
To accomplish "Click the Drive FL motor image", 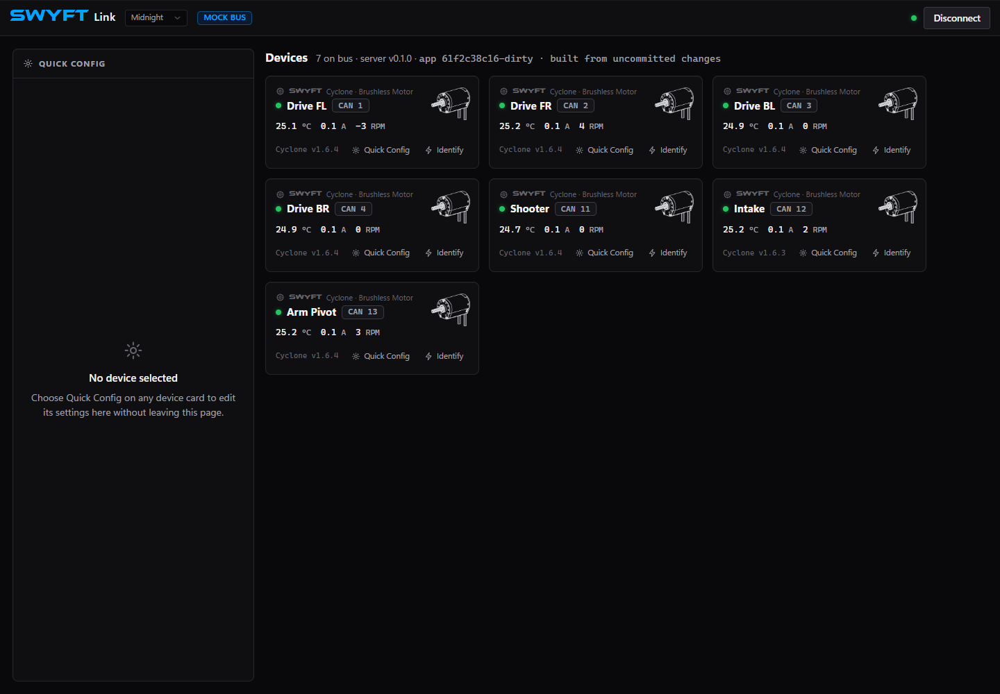I will click(451, 103).
